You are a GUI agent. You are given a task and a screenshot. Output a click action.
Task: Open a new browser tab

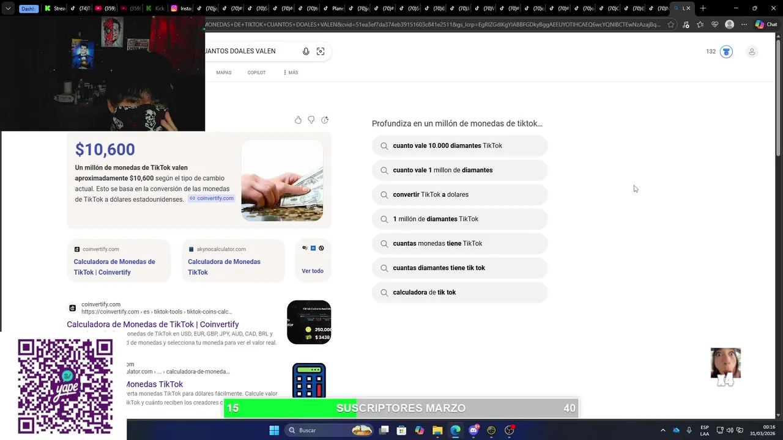click(x=703, y=9)
